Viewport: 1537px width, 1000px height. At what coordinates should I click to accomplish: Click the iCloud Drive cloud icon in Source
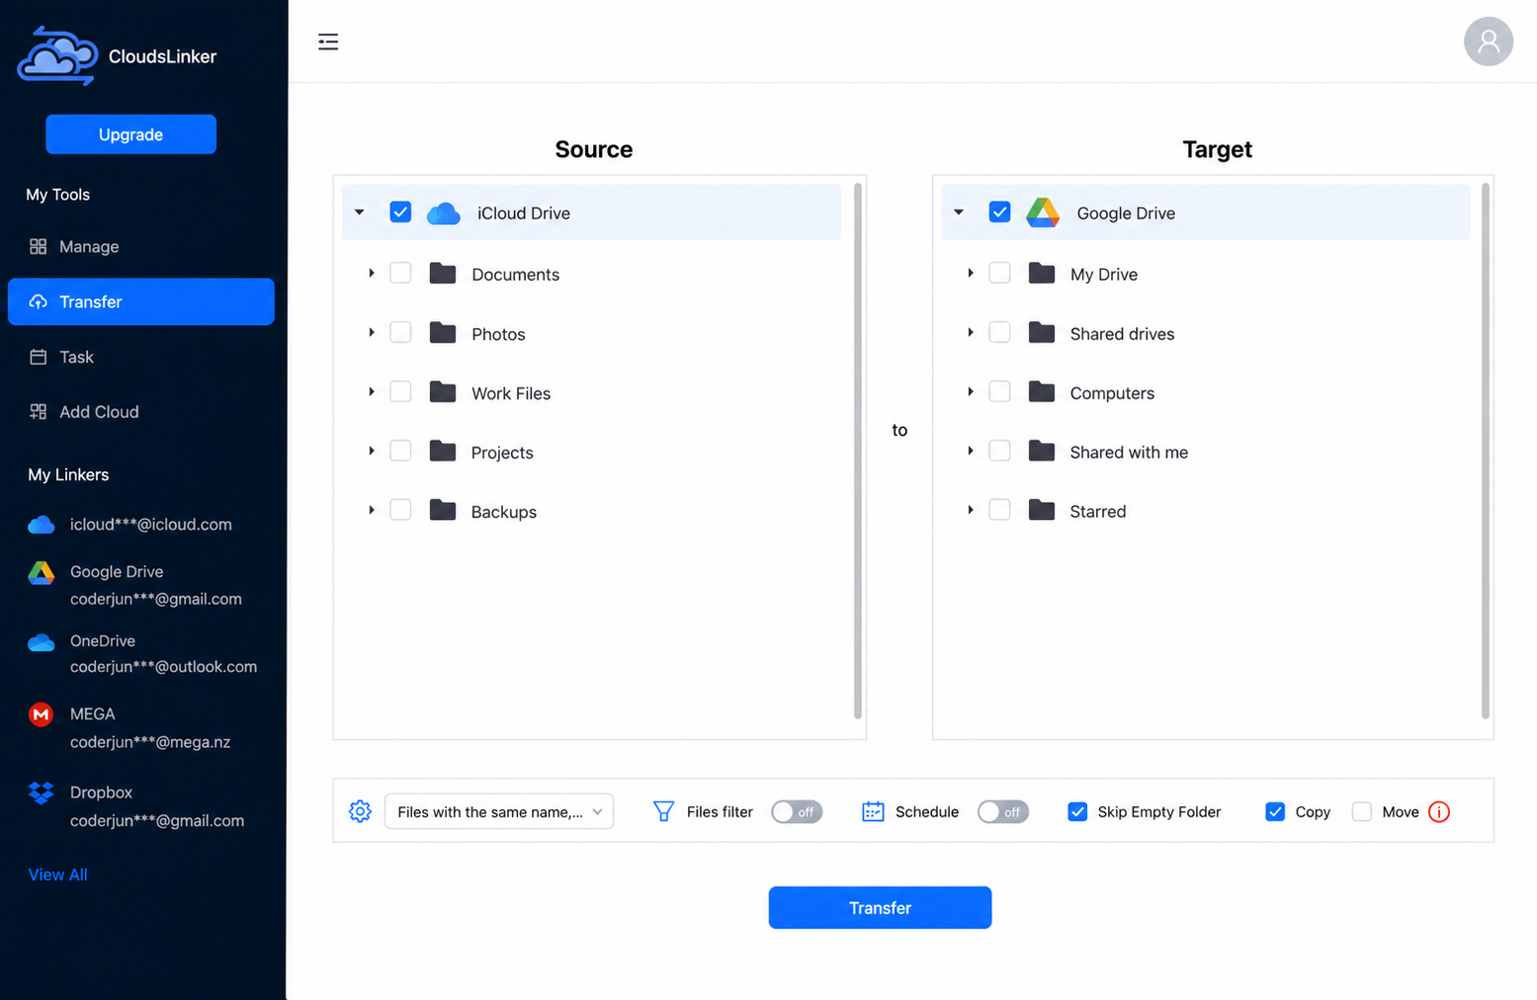click(x=444, y=212)
